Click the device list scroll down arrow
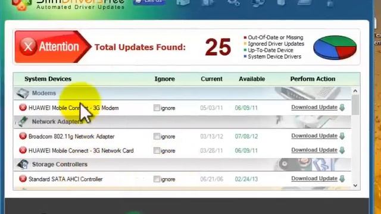 coord(355,185)
